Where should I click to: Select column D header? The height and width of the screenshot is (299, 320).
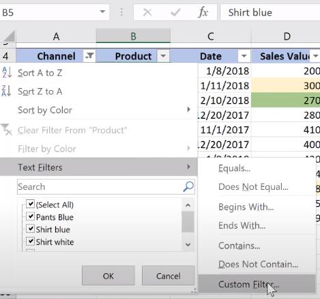(x=286, y=36)
